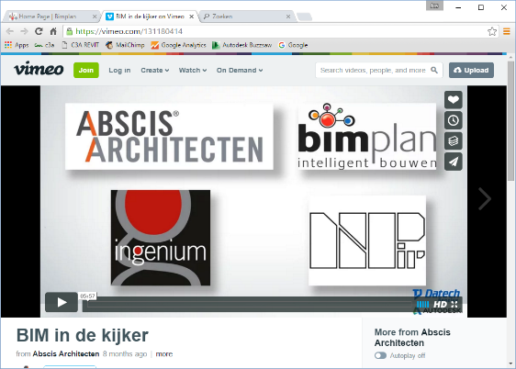Open Abscis Architecten author link under title
This screenshot has height=369, width=516.
click(66, 354)
